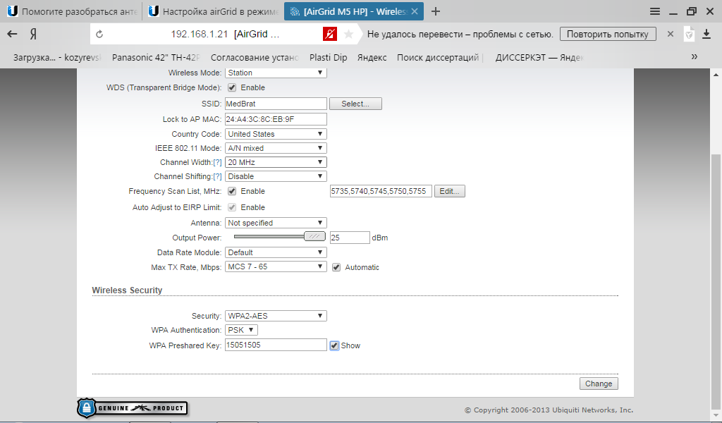Open the 'Поиск диссертаций' bookmark
The height and width of the screenshot is (423, 722).
[439, 58]
